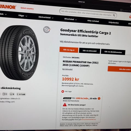Click the Byt bilmodell link
Screen dimensions: 131x131
(67, 69)
